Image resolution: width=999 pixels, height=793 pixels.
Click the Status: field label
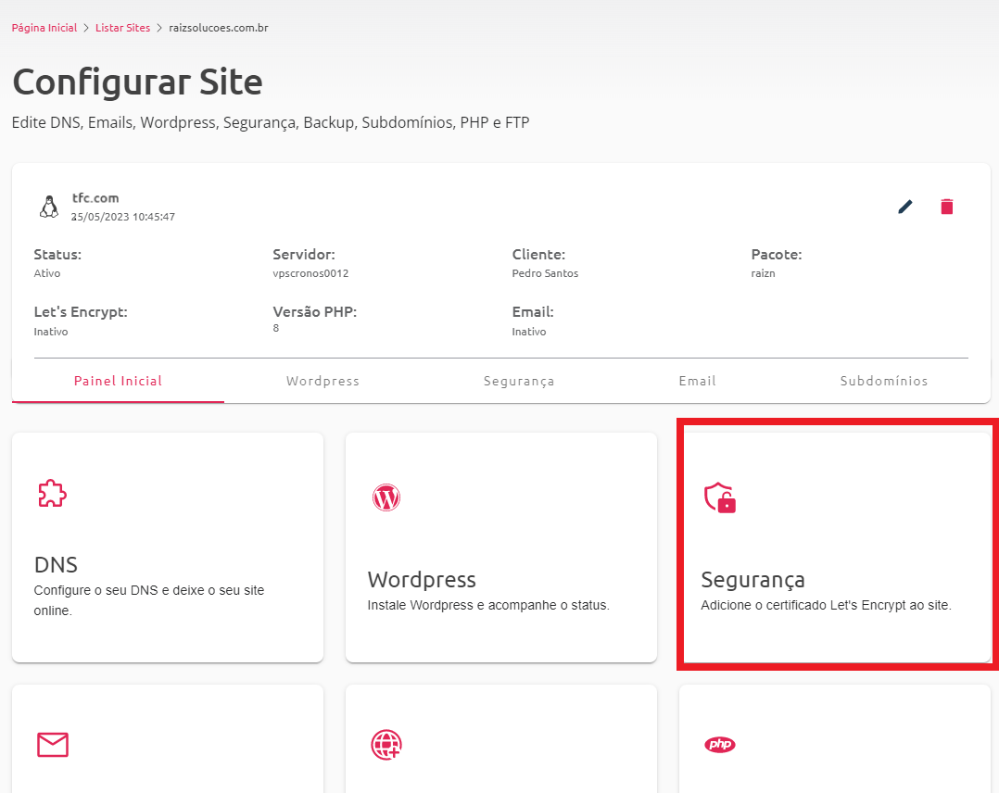(58, 255)
